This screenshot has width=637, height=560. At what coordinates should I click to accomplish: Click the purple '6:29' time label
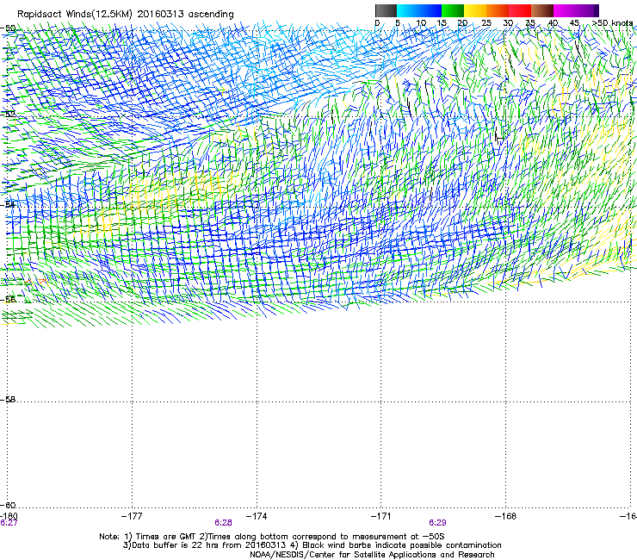click(x=437, y=523)
